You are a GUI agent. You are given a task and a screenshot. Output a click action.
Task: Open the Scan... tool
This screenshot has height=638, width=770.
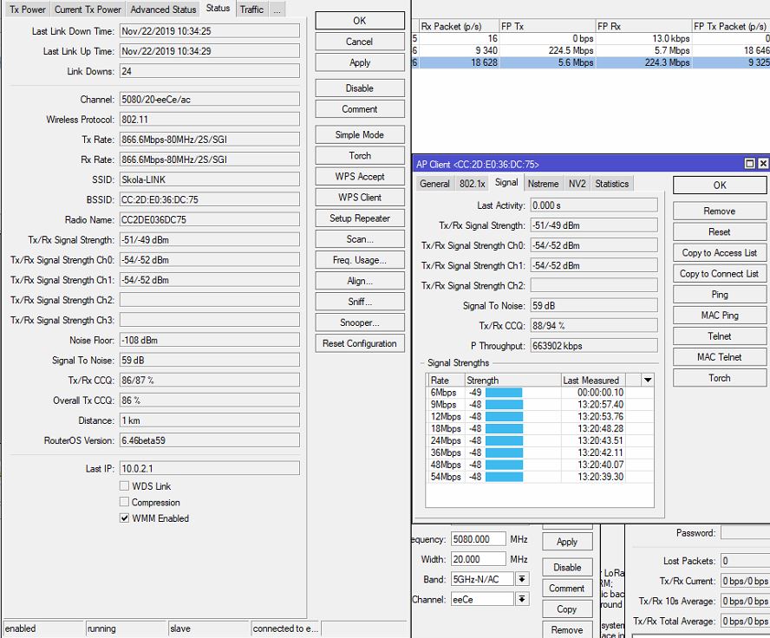point(360,239)
